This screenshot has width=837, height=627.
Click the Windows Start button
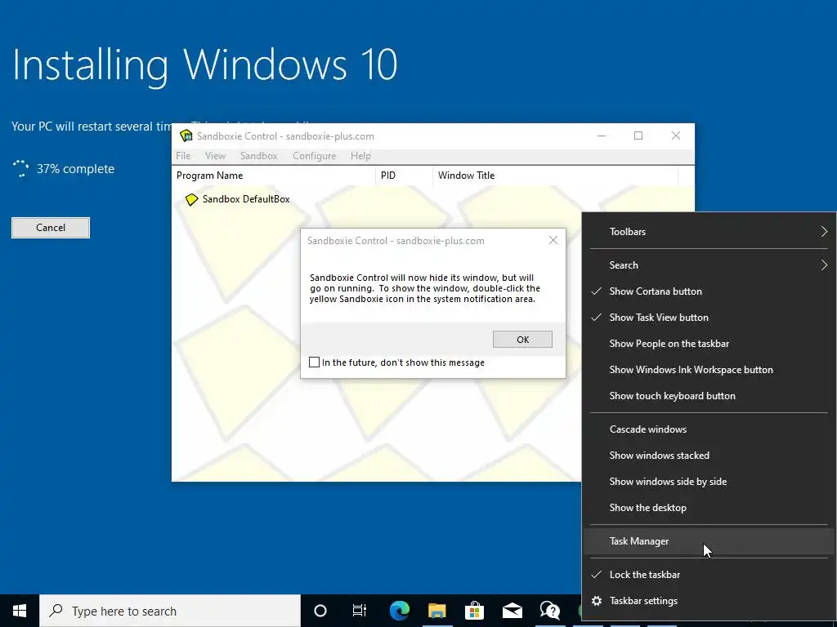20,611
